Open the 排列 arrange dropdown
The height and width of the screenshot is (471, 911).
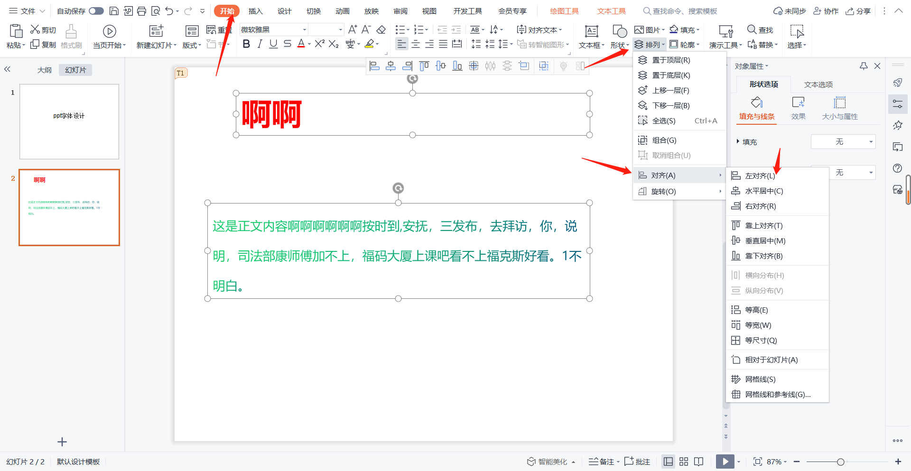click(x=650, y=45)
